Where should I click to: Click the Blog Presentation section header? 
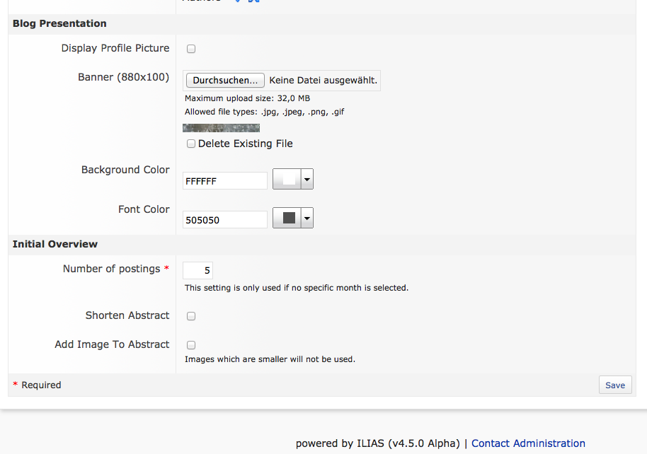tap(59, 23)
